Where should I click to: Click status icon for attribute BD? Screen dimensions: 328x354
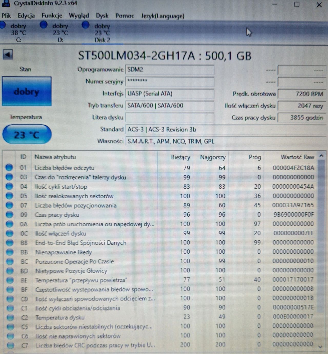[x=10, y=271]
